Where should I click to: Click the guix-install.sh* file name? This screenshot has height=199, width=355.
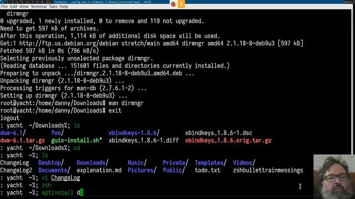(x=77, y=140)
